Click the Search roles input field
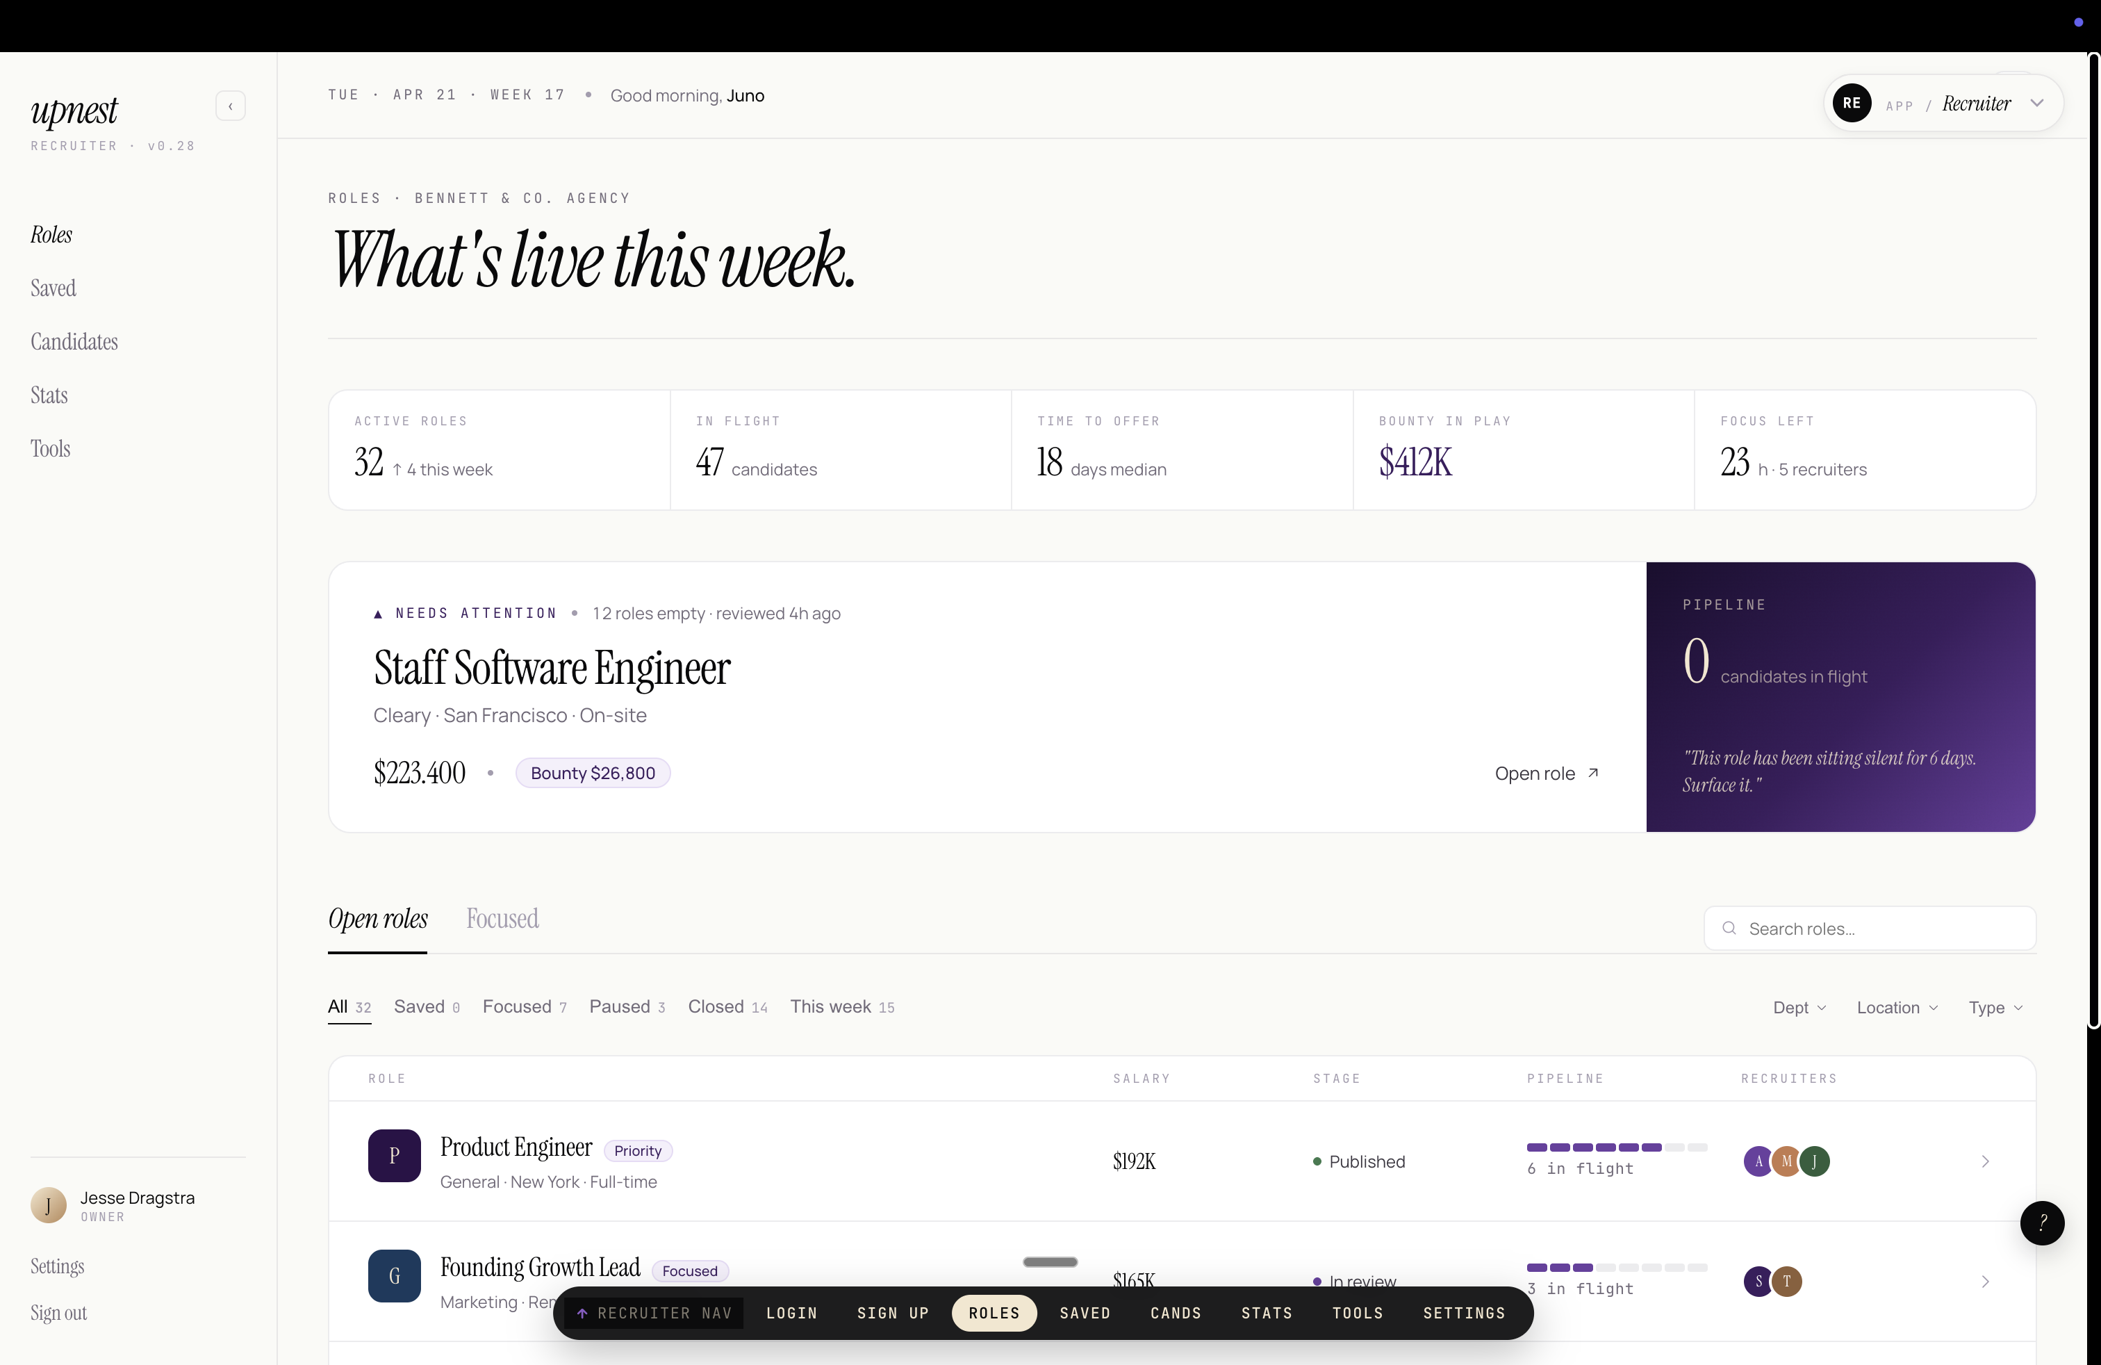This screenshot has height=1365, width=2101. (x=1870, y=928)
